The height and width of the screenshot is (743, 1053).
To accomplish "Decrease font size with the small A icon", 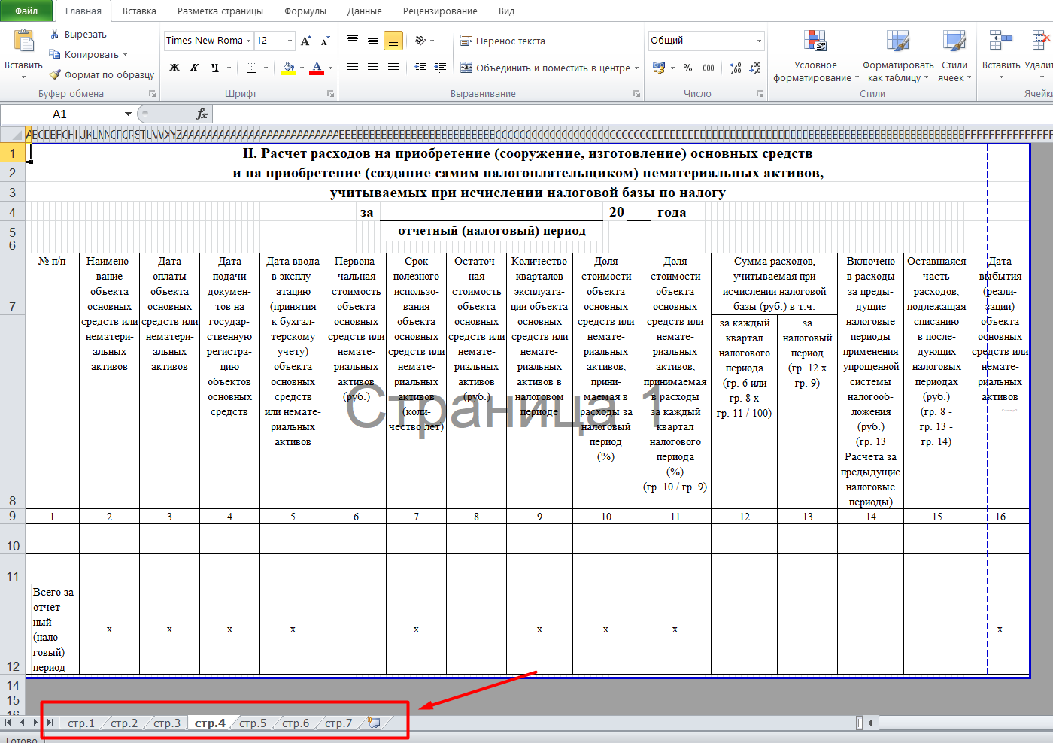I will click(325, 41).
